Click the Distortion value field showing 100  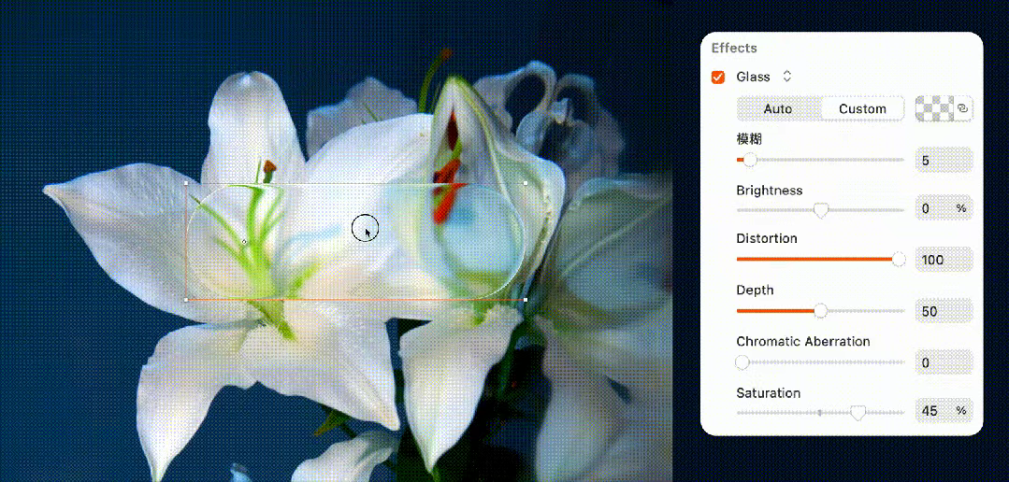[x=944, y=260]
